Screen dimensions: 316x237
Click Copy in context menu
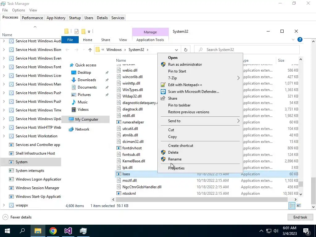172,137
